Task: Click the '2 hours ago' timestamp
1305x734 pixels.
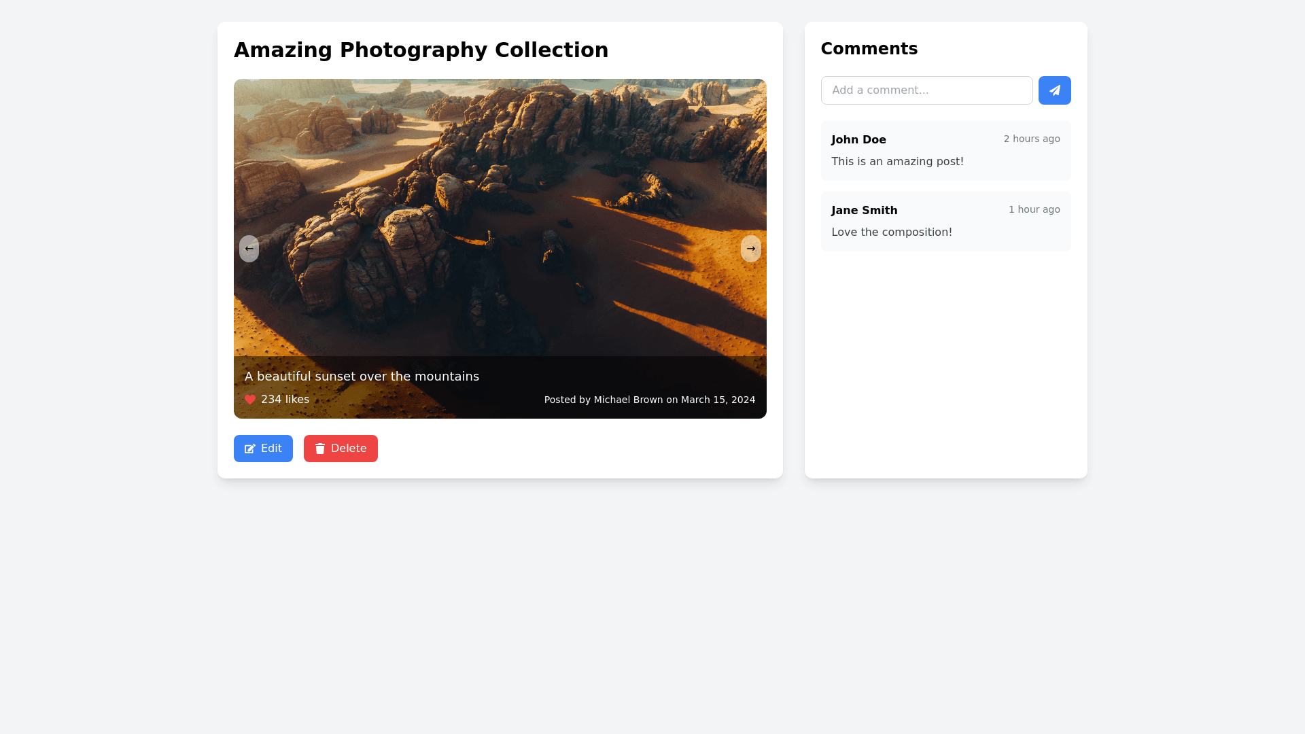Action: click(x=1031, y=139)
